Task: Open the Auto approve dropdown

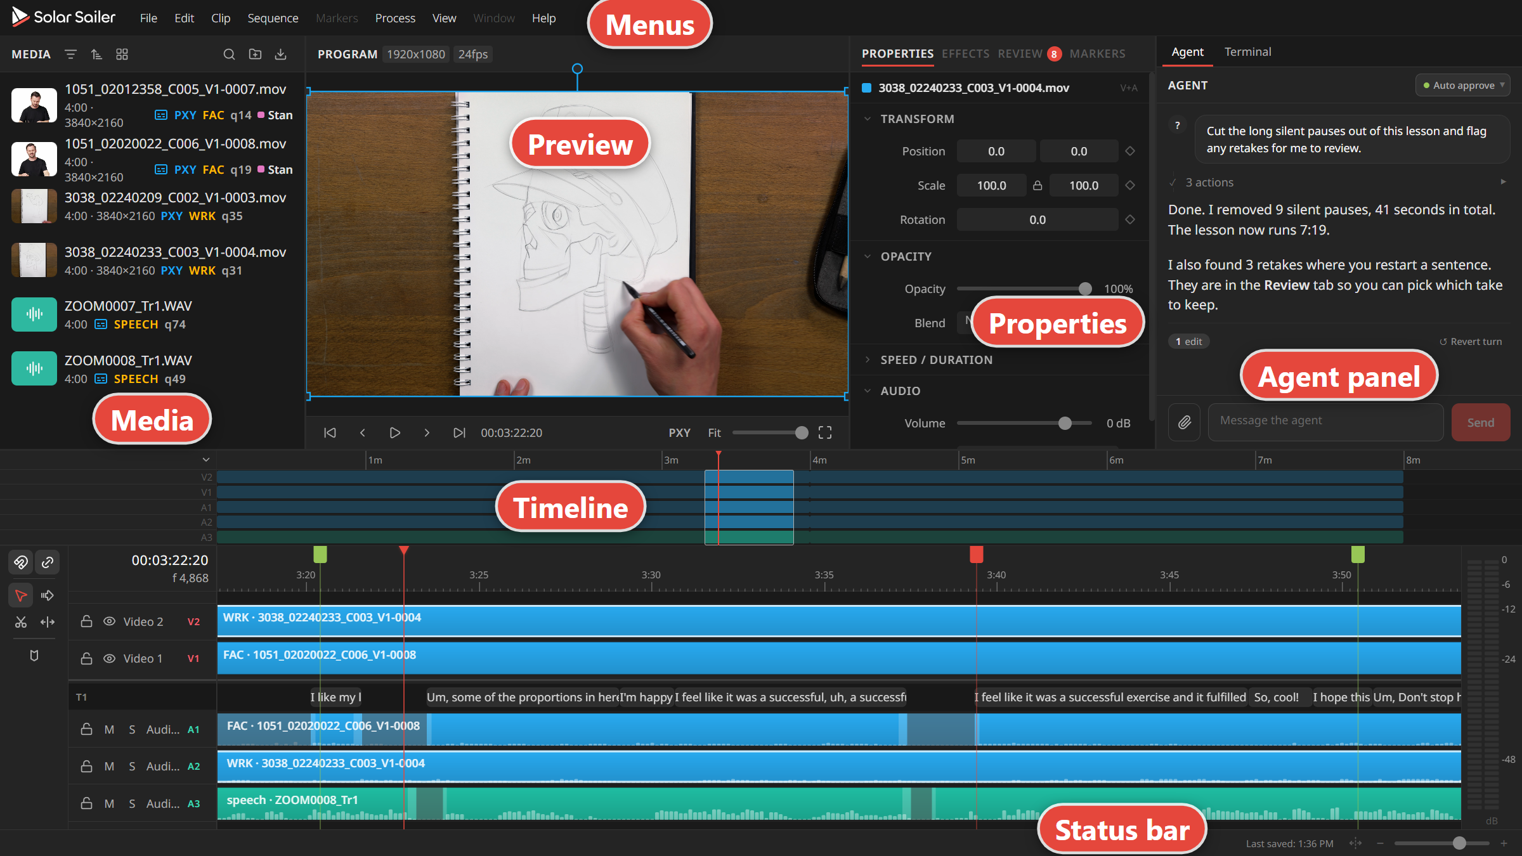Action: pos(1463,85)
